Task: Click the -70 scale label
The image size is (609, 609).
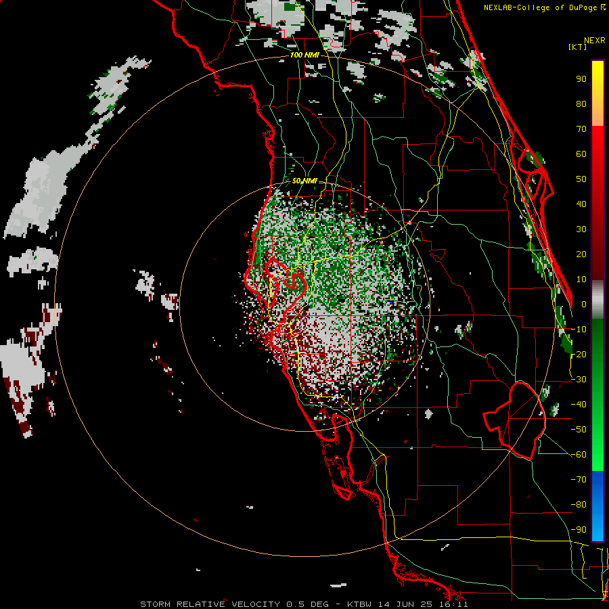Action: click(579, 480)
